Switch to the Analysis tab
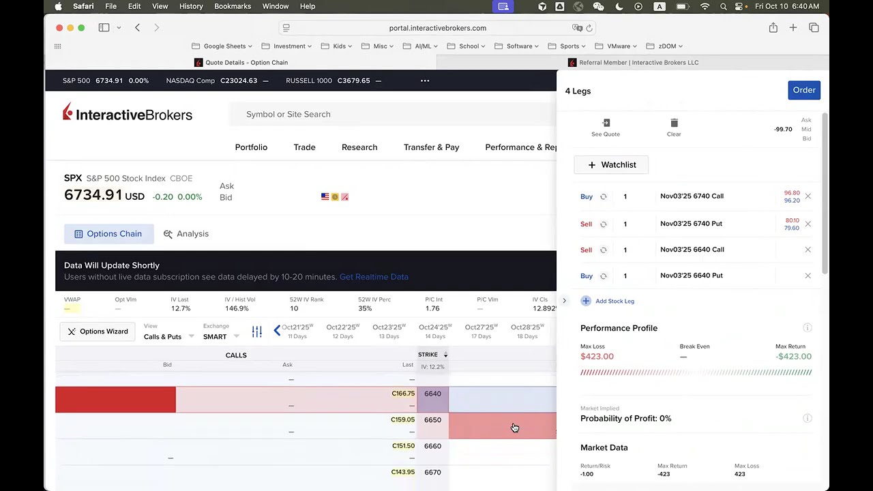 (186, 234)
